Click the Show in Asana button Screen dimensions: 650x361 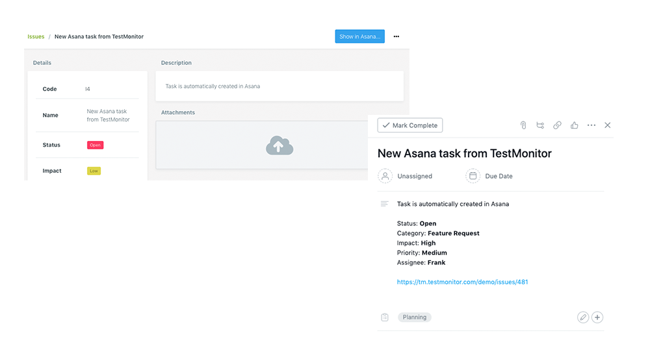click(359, 36)
